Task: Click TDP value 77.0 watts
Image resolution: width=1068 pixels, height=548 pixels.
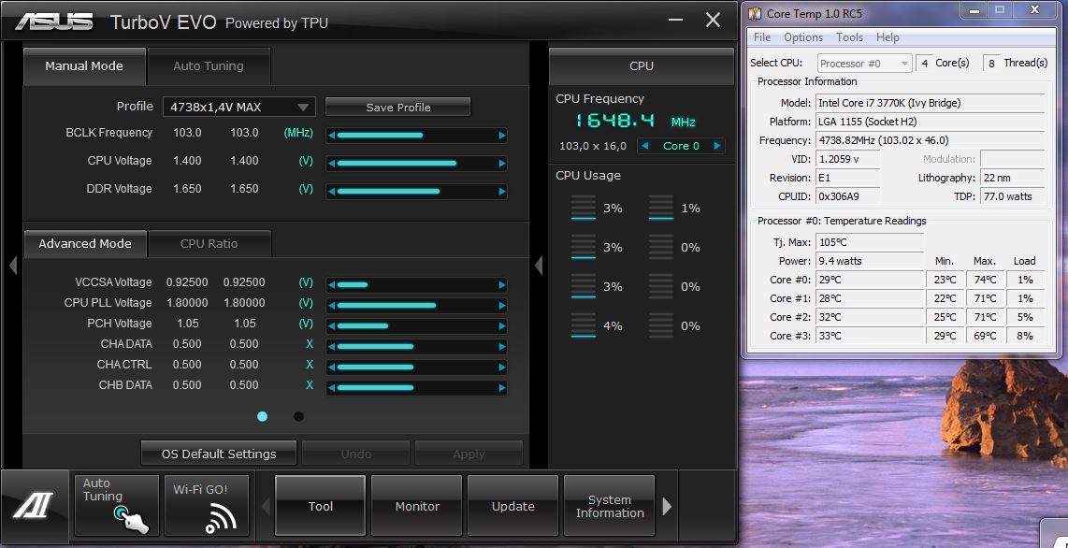Action: (x=1012, y=196)
